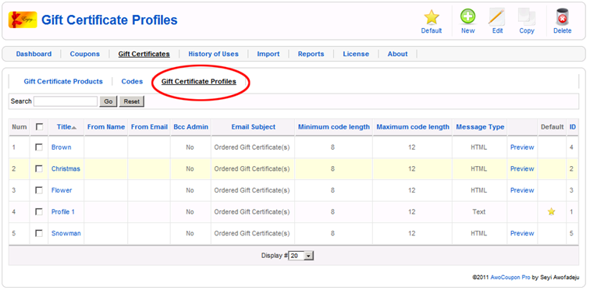Click the Copy toolbar icon
The width and height of the screenshot is (590, 290).
coord(527,17)
